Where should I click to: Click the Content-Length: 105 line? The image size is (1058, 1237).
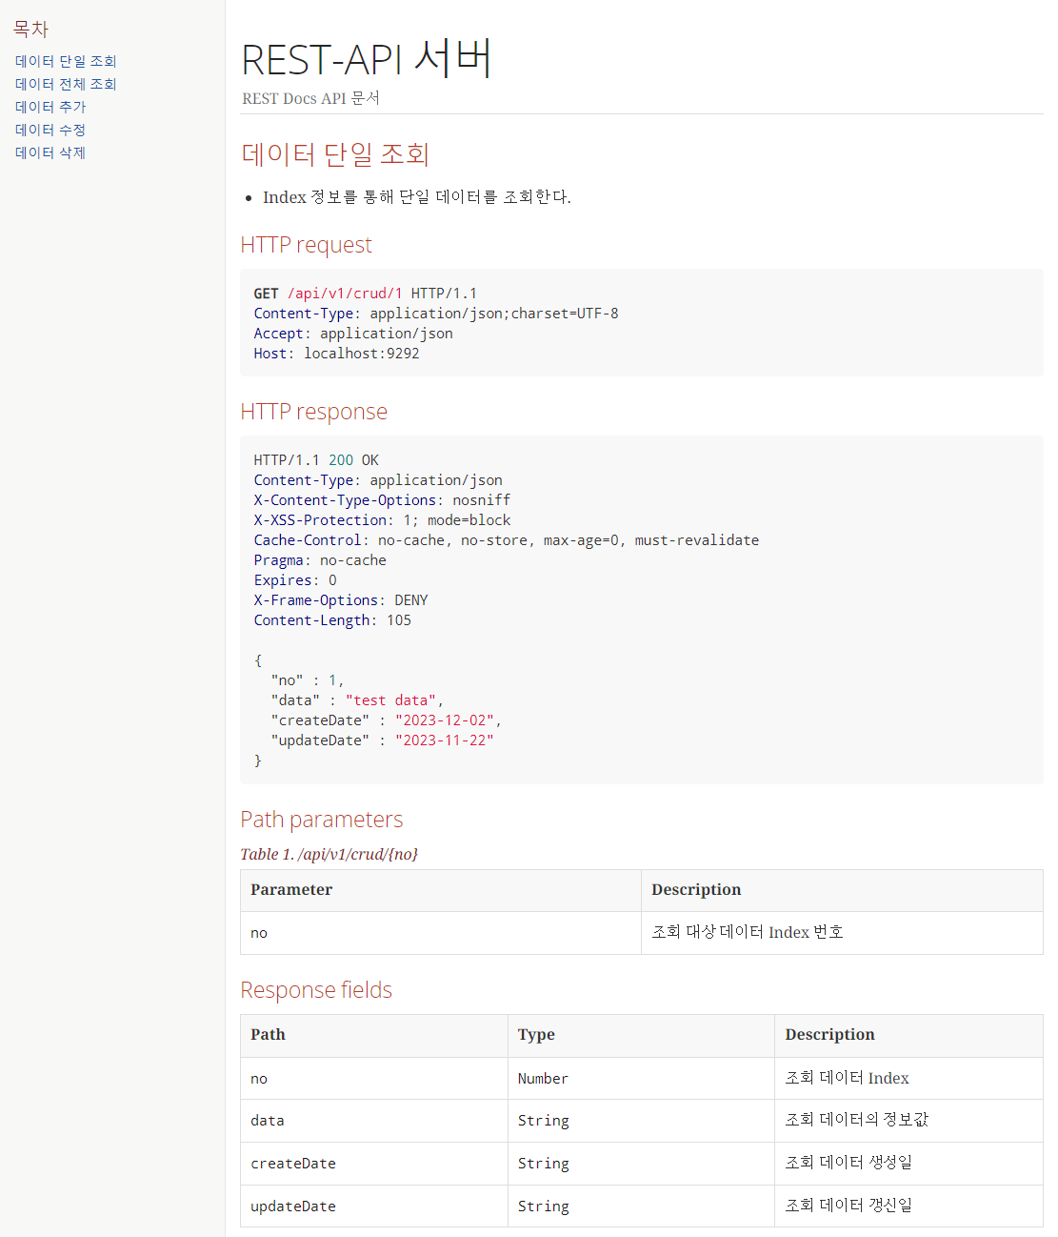click(x=332, y=620)
